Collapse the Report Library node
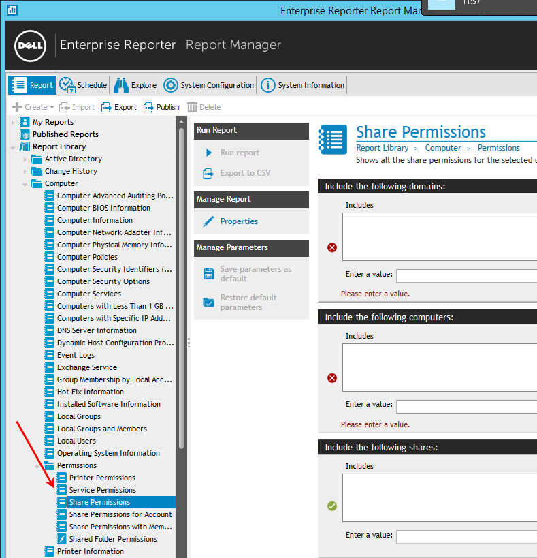This screenshot has width=537, height=558. (x=13, y=147)
